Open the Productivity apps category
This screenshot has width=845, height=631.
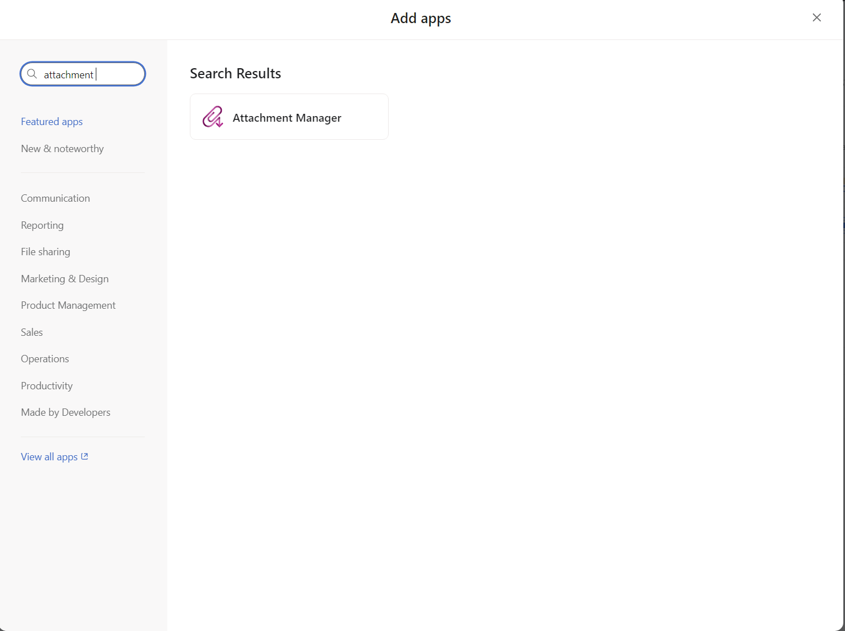pyautogui.click(x=47, y=385)
